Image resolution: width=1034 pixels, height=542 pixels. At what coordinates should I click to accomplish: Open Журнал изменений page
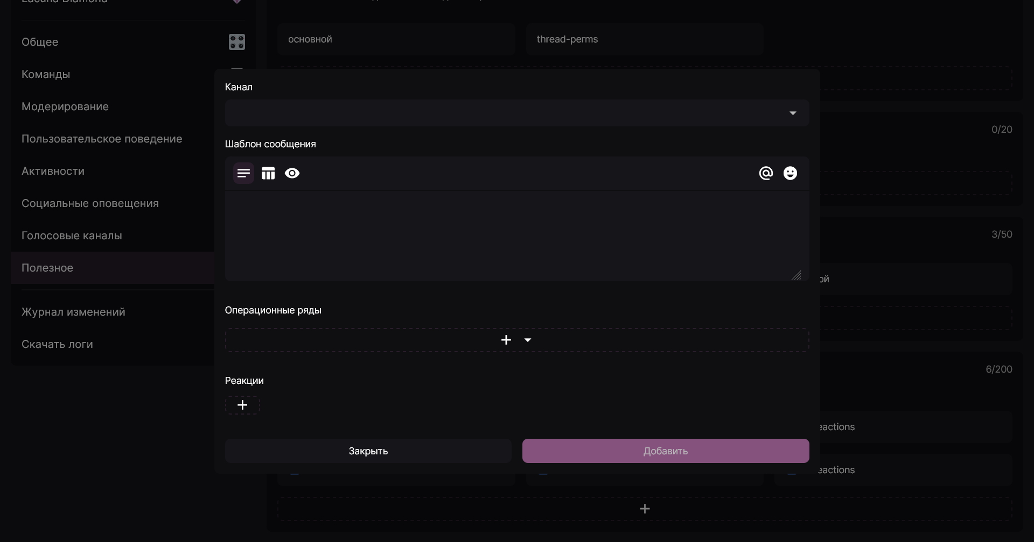73,312
